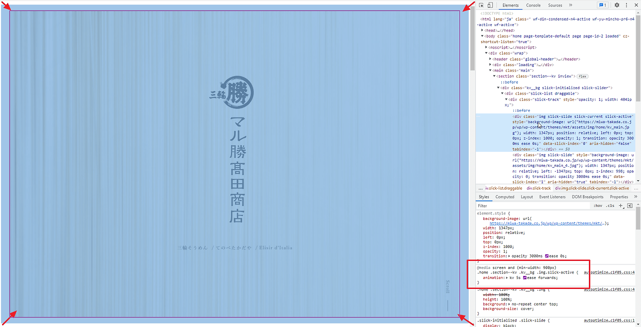
Task: Switch to the Elements tab
Action: [x=510, y=5]
